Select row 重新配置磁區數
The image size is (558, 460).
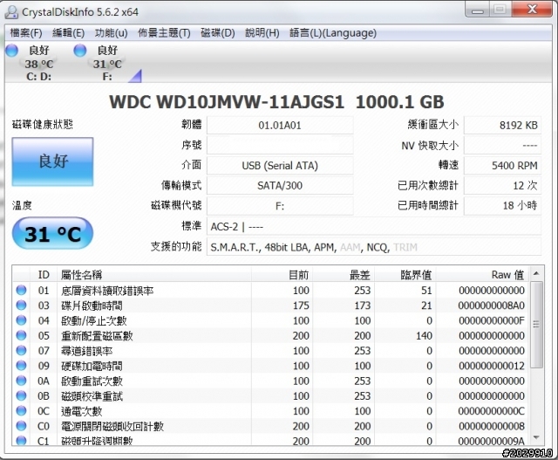pyautogui.click(x=270, y=336)
